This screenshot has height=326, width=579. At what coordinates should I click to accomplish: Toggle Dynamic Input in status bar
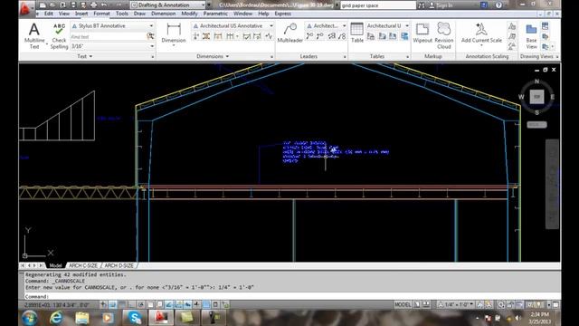[188, 304]
